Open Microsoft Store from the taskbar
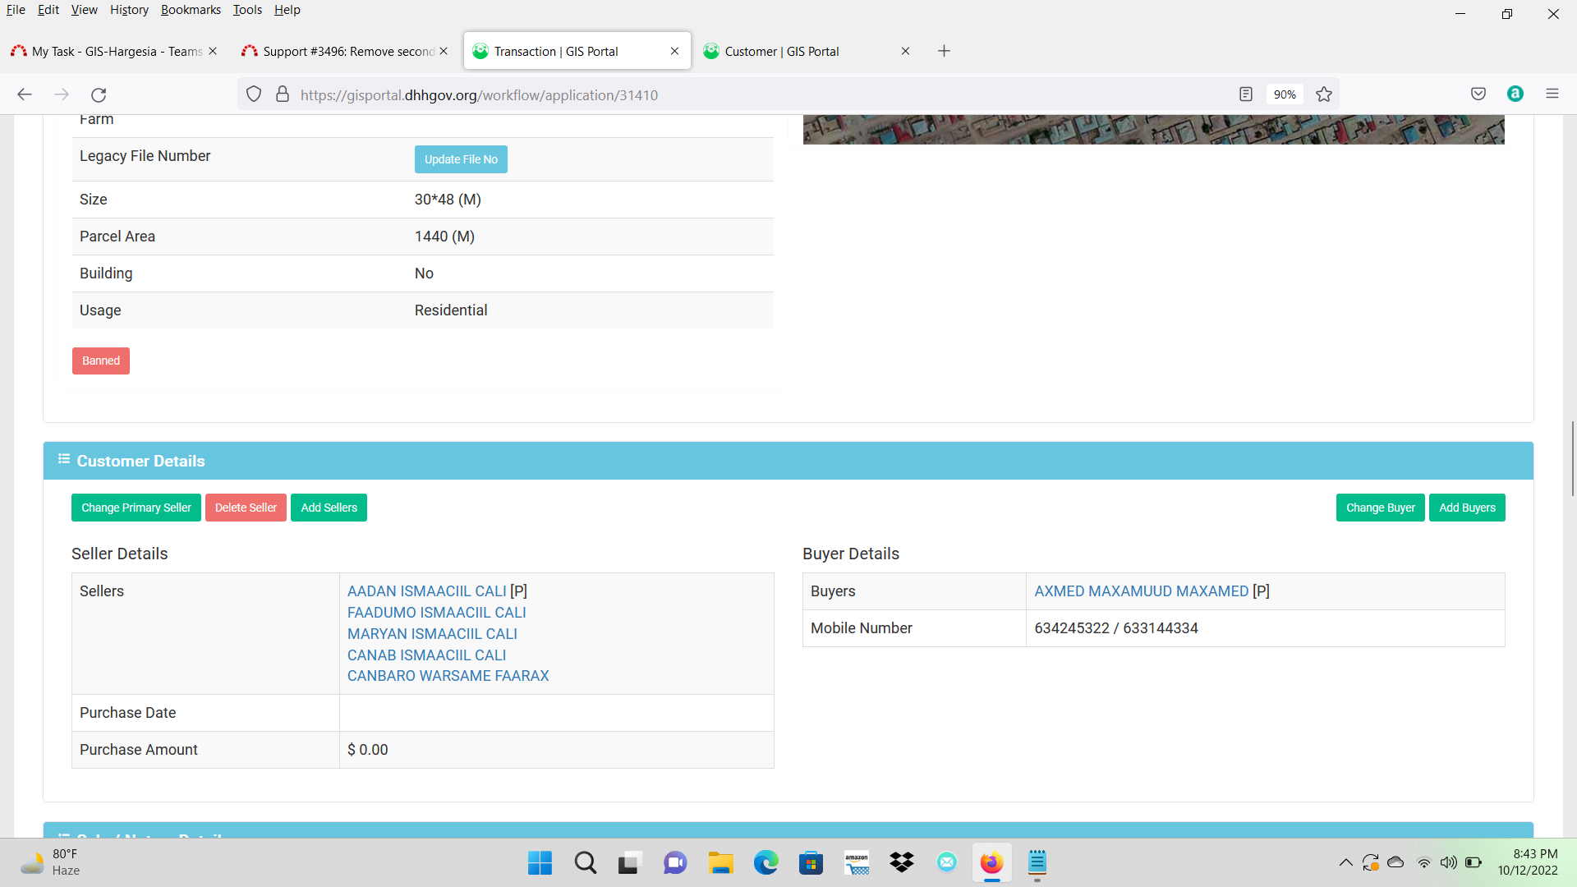The height and width of the screenshot is (887, 1577). [x=811, y=862]
